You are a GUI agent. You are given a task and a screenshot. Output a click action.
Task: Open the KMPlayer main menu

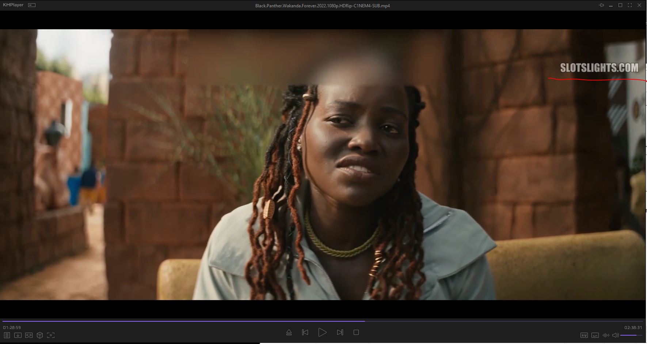click(13, 5)
